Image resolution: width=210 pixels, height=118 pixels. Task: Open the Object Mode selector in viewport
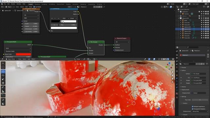coord(11,59)
